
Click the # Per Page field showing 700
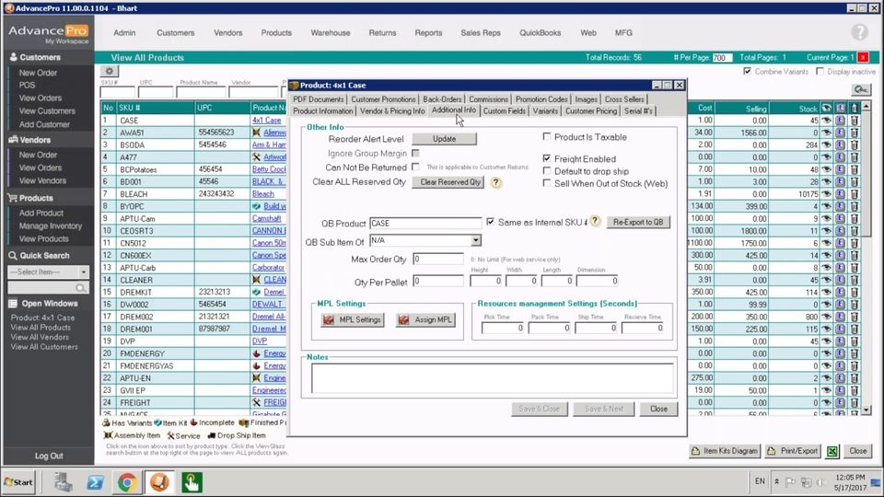pyautogui.click(x=722, y=57)
